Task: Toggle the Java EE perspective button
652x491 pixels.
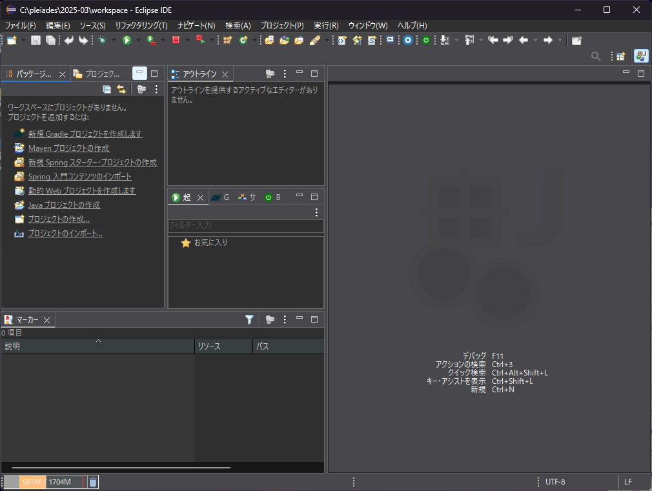Action: 641,56
